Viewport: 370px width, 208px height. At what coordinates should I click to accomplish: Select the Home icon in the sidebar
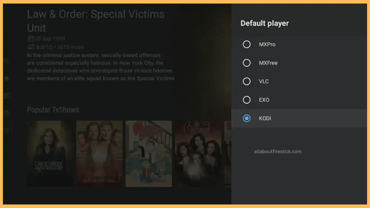click(6, 78)
